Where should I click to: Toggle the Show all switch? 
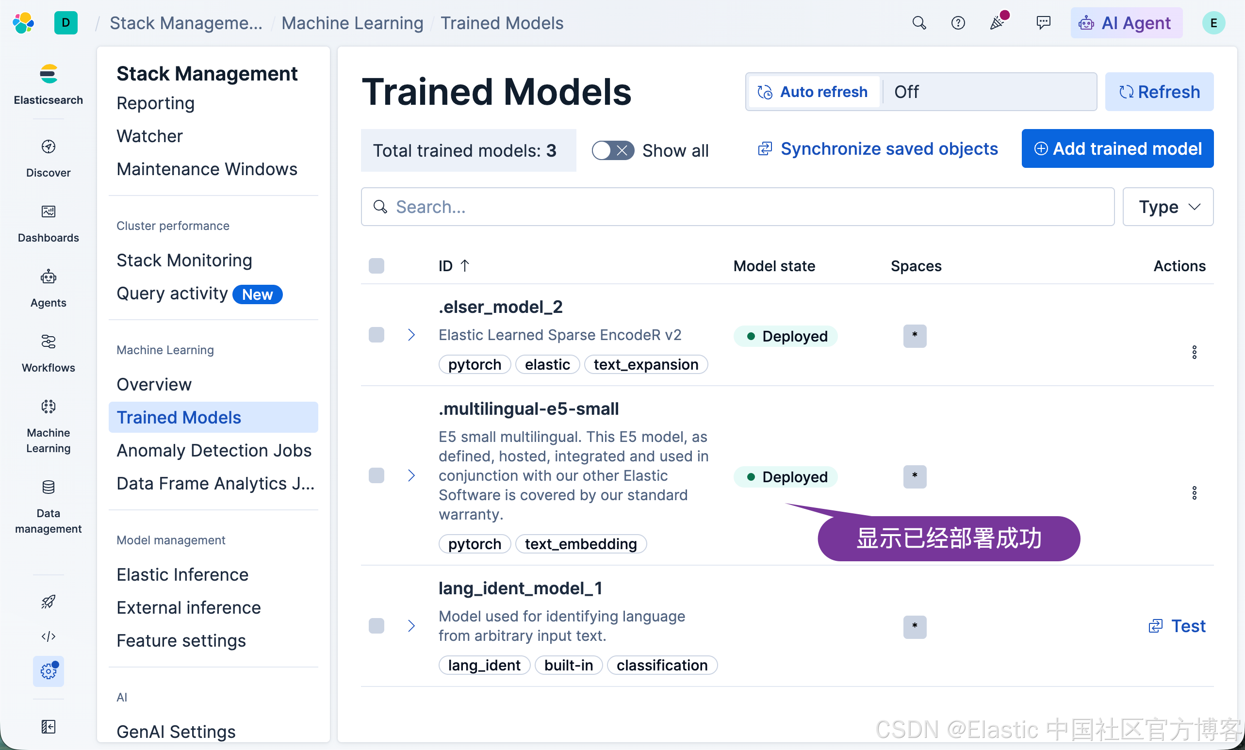point(613,150)
